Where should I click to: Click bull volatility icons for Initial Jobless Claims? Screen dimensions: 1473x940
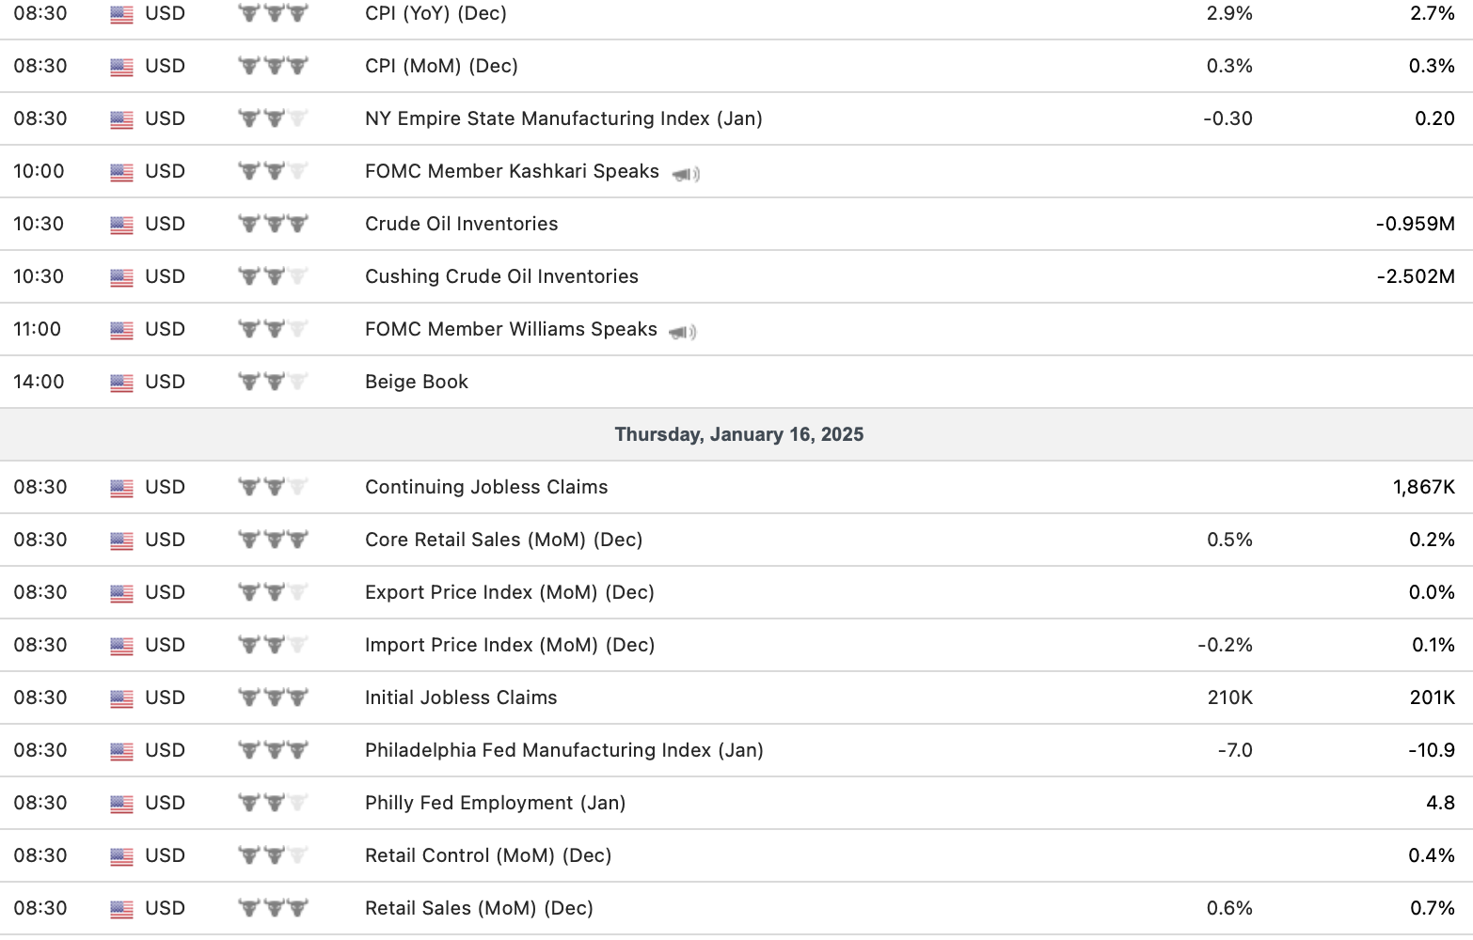point(273,697)
